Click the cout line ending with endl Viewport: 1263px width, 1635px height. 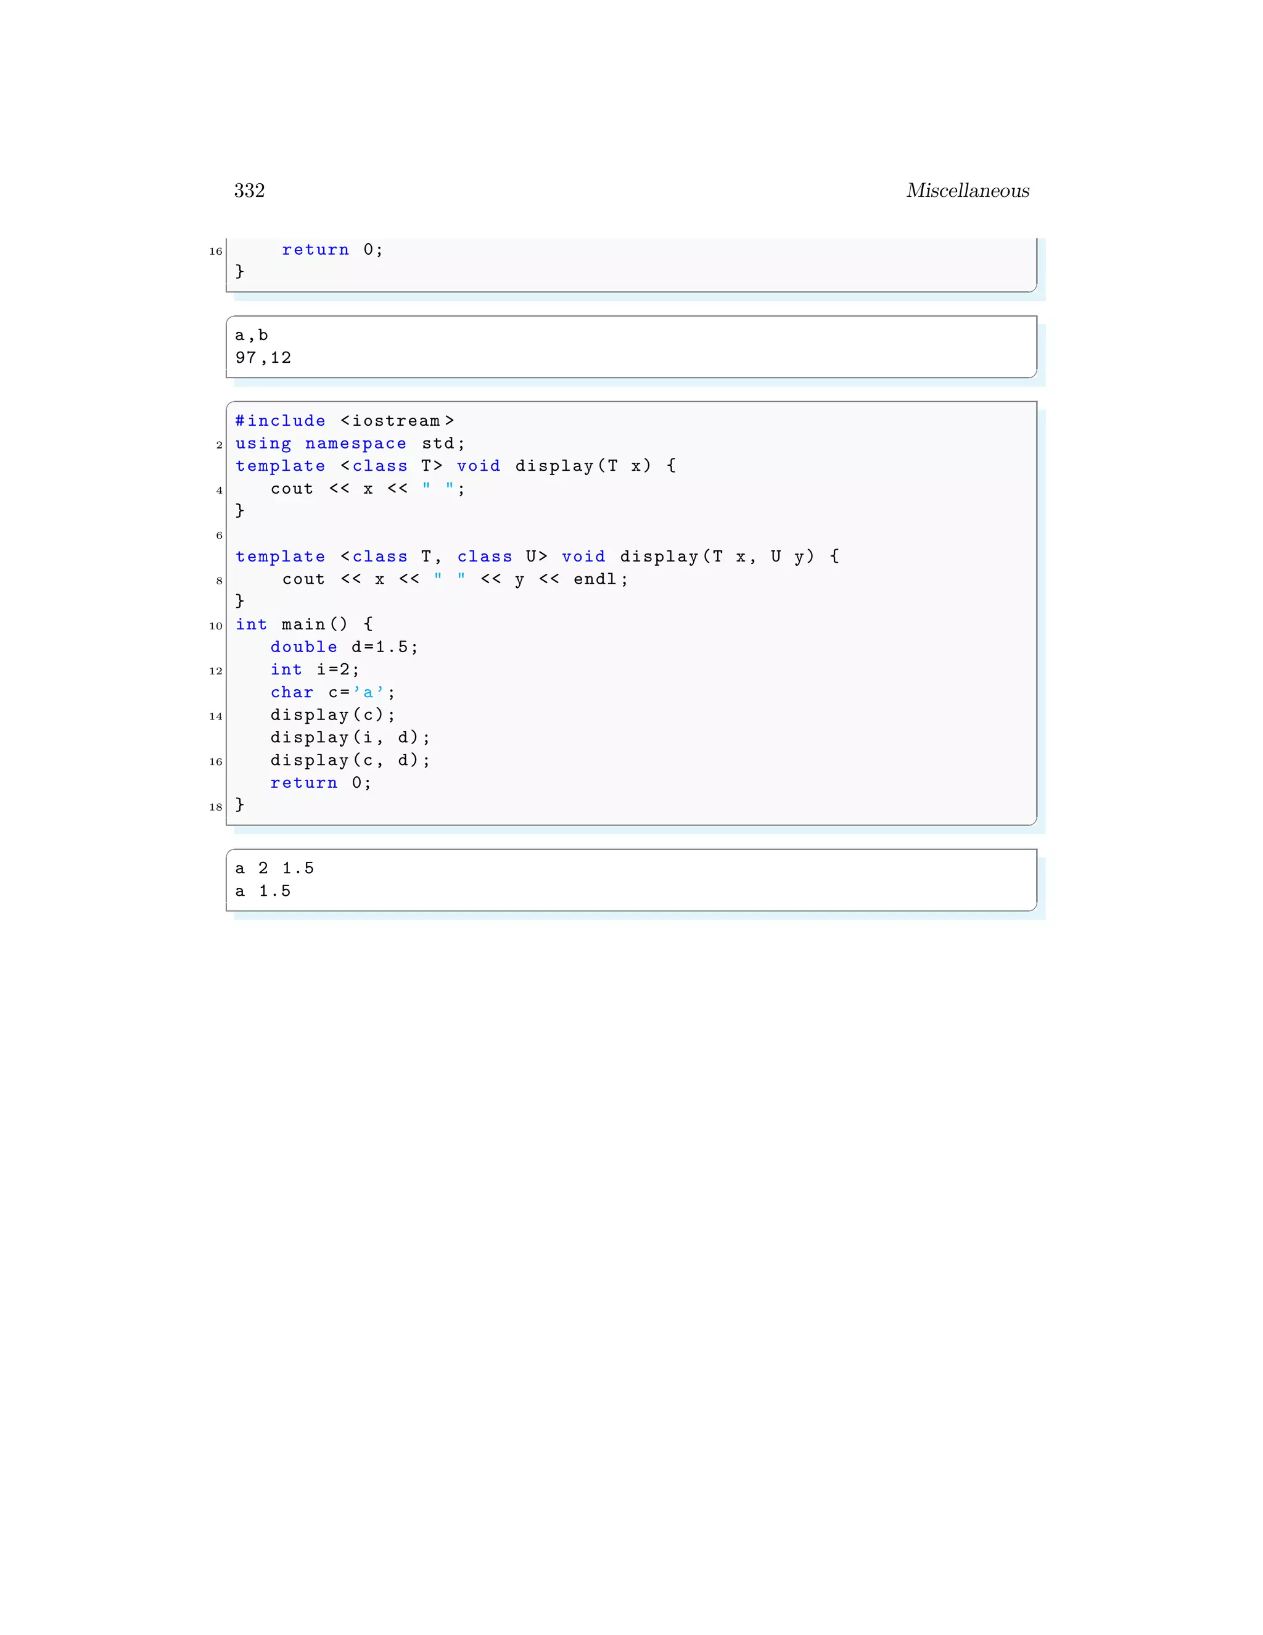(455, 579)
